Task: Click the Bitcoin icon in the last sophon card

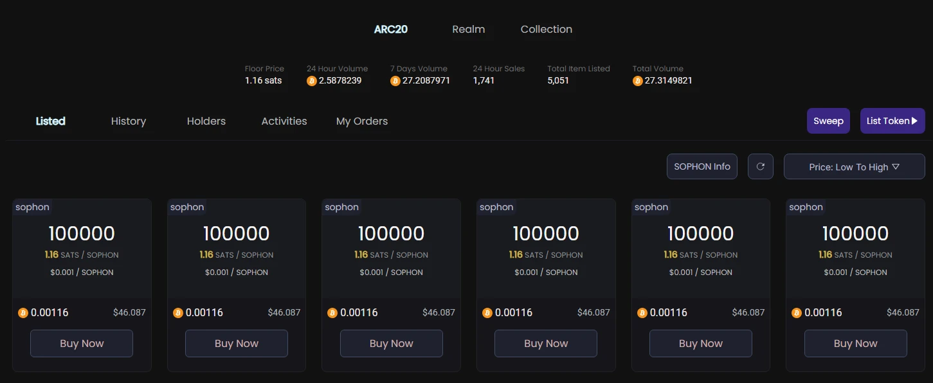Action: 797,313
